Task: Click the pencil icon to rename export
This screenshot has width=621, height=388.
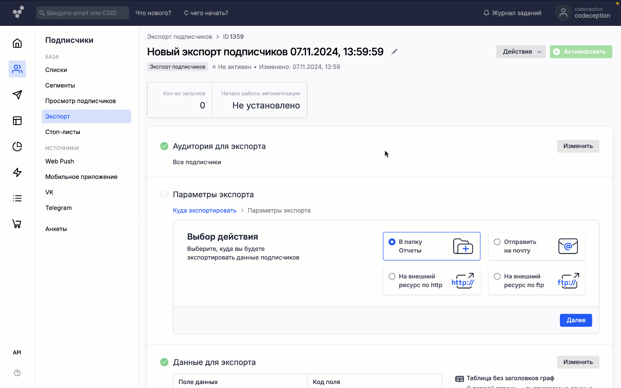Action: click(x=394, y=52)
